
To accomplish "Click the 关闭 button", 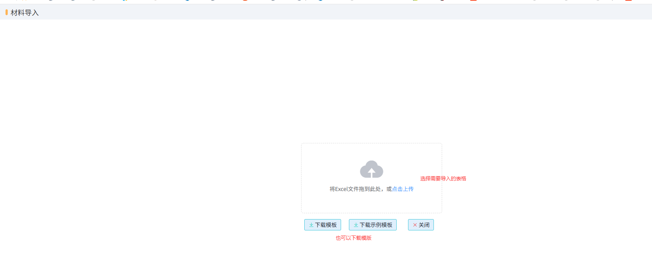I will tap(421, 225).
